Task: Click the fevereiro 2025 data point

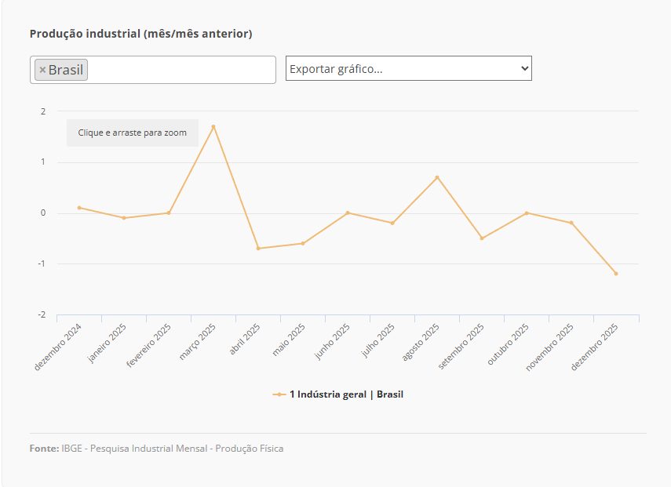Action: 169,213
